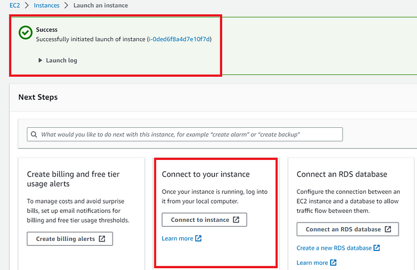The height and width of the screenshot is (270, 417).
Task: Click external-link icon on Connect an RDS database
Action: point(388,229)
